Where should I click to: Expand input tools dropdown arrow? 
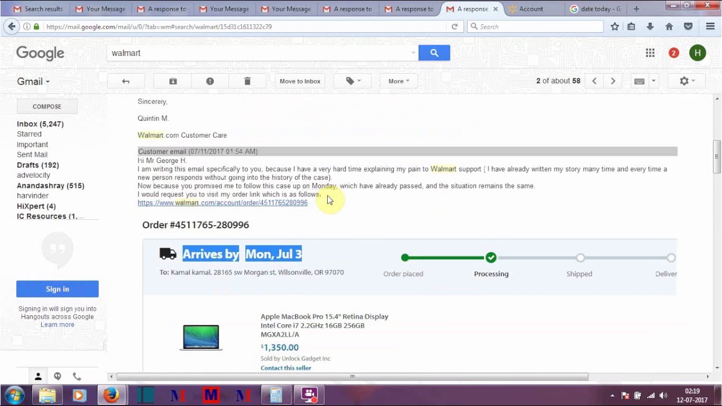(654, 81)
